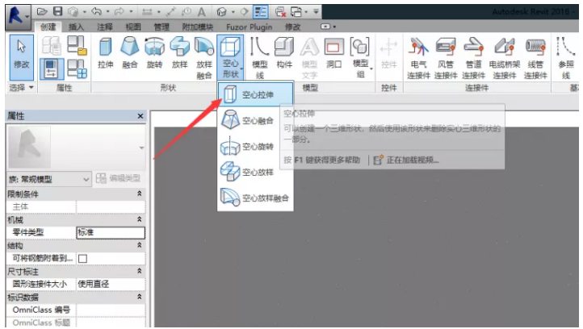This screenshot has width=583, height=329.
Task: Open the Revit application menu button
Action: coord(18,17)
